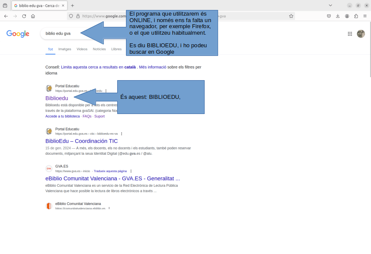Click the forward navigation arrow
Screen dimensions: 371x254
[15, 16]
